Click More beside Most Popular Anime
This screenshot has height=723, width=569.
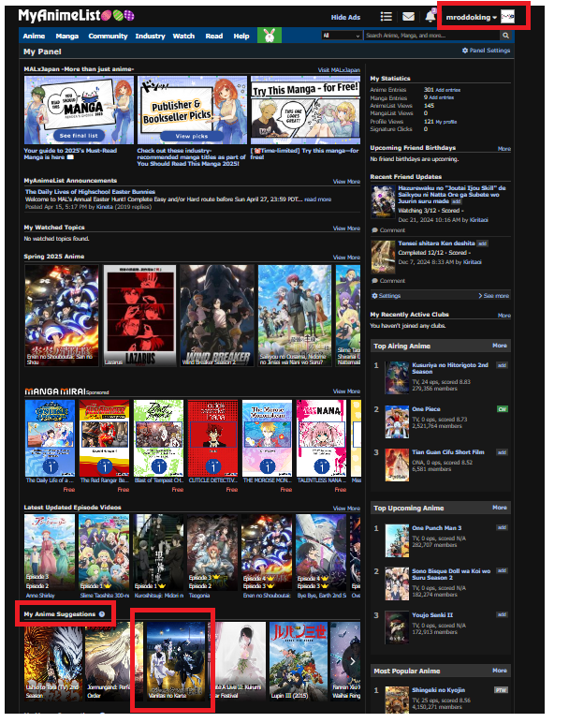[x=500, y=671]
